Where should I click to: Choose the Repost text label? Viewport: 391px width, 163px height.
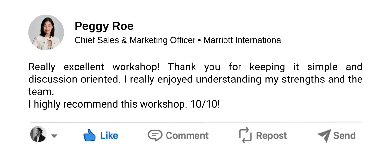271,136
